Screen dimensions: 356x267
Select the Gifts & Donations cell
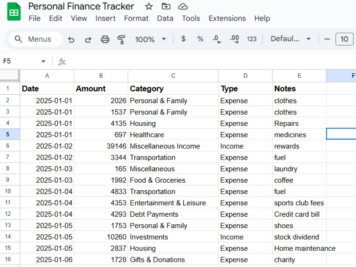pyautogui.click(x=173, y=259)
